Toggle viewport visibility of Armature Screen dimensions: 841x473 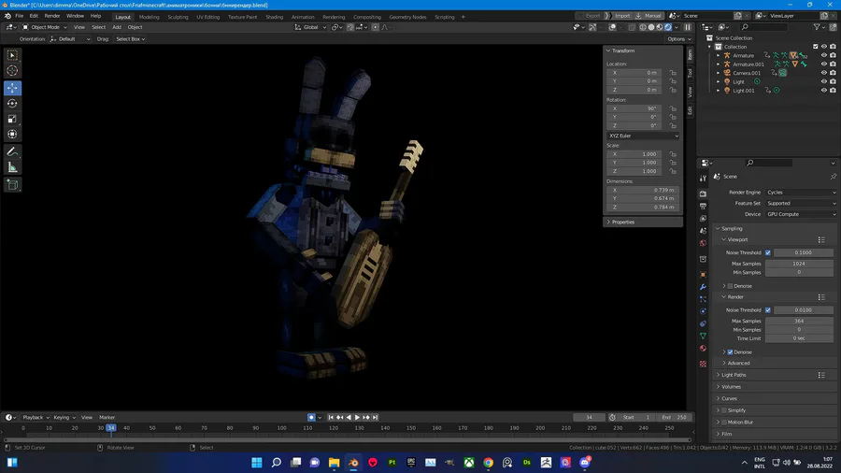pyautogui.click(x=824, y=55)
